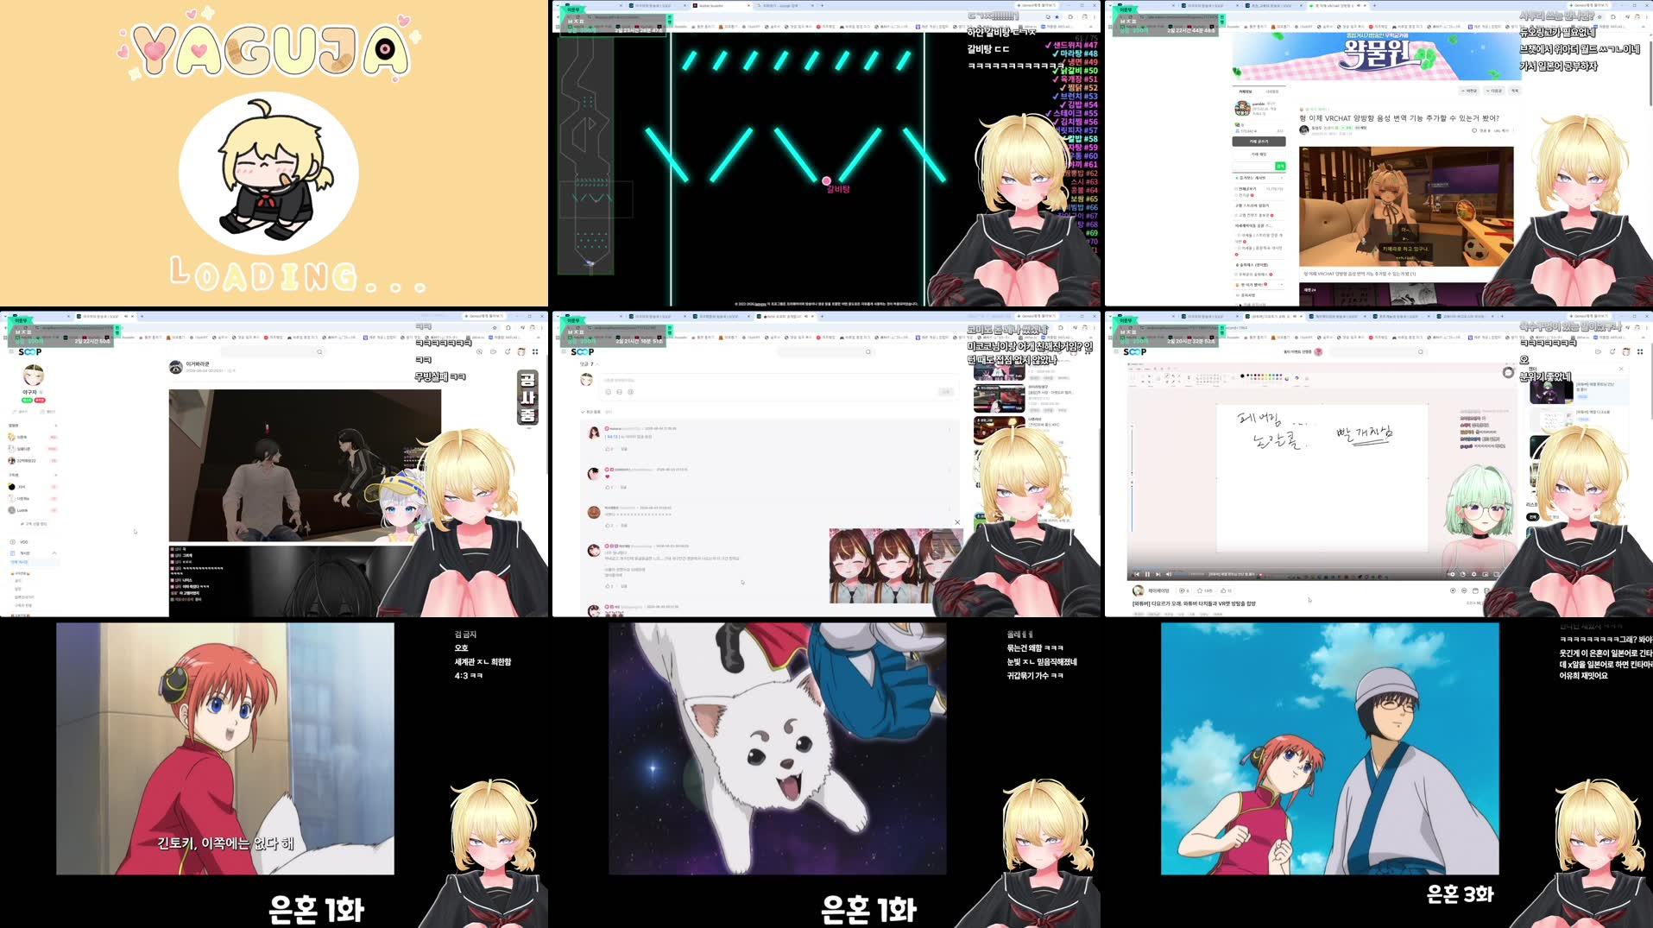Open the hamburger menu beside SOOP logo on channel page
This screenshot has height=928, width=1653.
click(11, 352)
